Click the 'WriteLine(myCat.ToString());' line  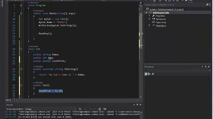58,25
